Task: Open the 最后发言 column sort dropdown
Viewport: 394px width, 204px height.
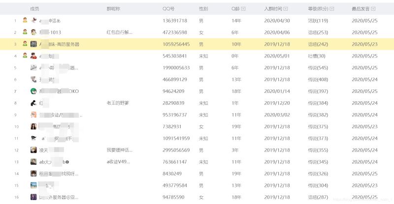Action: (373, 9)
